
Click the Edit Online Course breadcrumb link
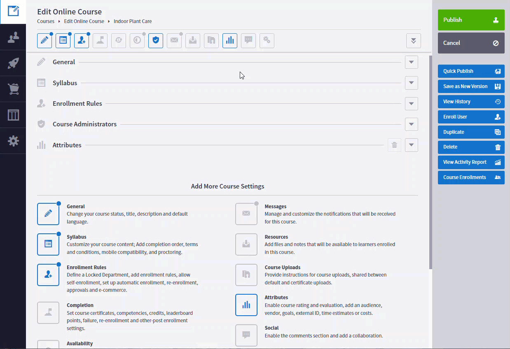pyautogui.click(x=84, y=21)
